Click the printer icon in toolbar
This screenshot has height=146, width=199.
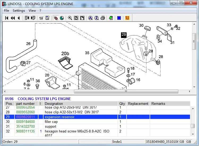pyautogui.click(x=103, y=18)
